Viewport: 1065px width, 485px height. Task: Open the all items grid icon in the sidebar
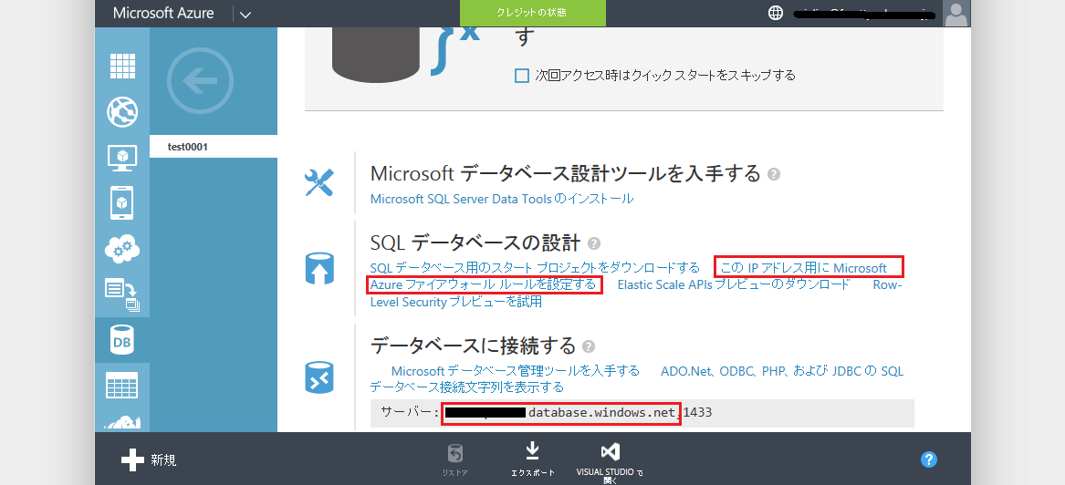[x=122, y=65]
